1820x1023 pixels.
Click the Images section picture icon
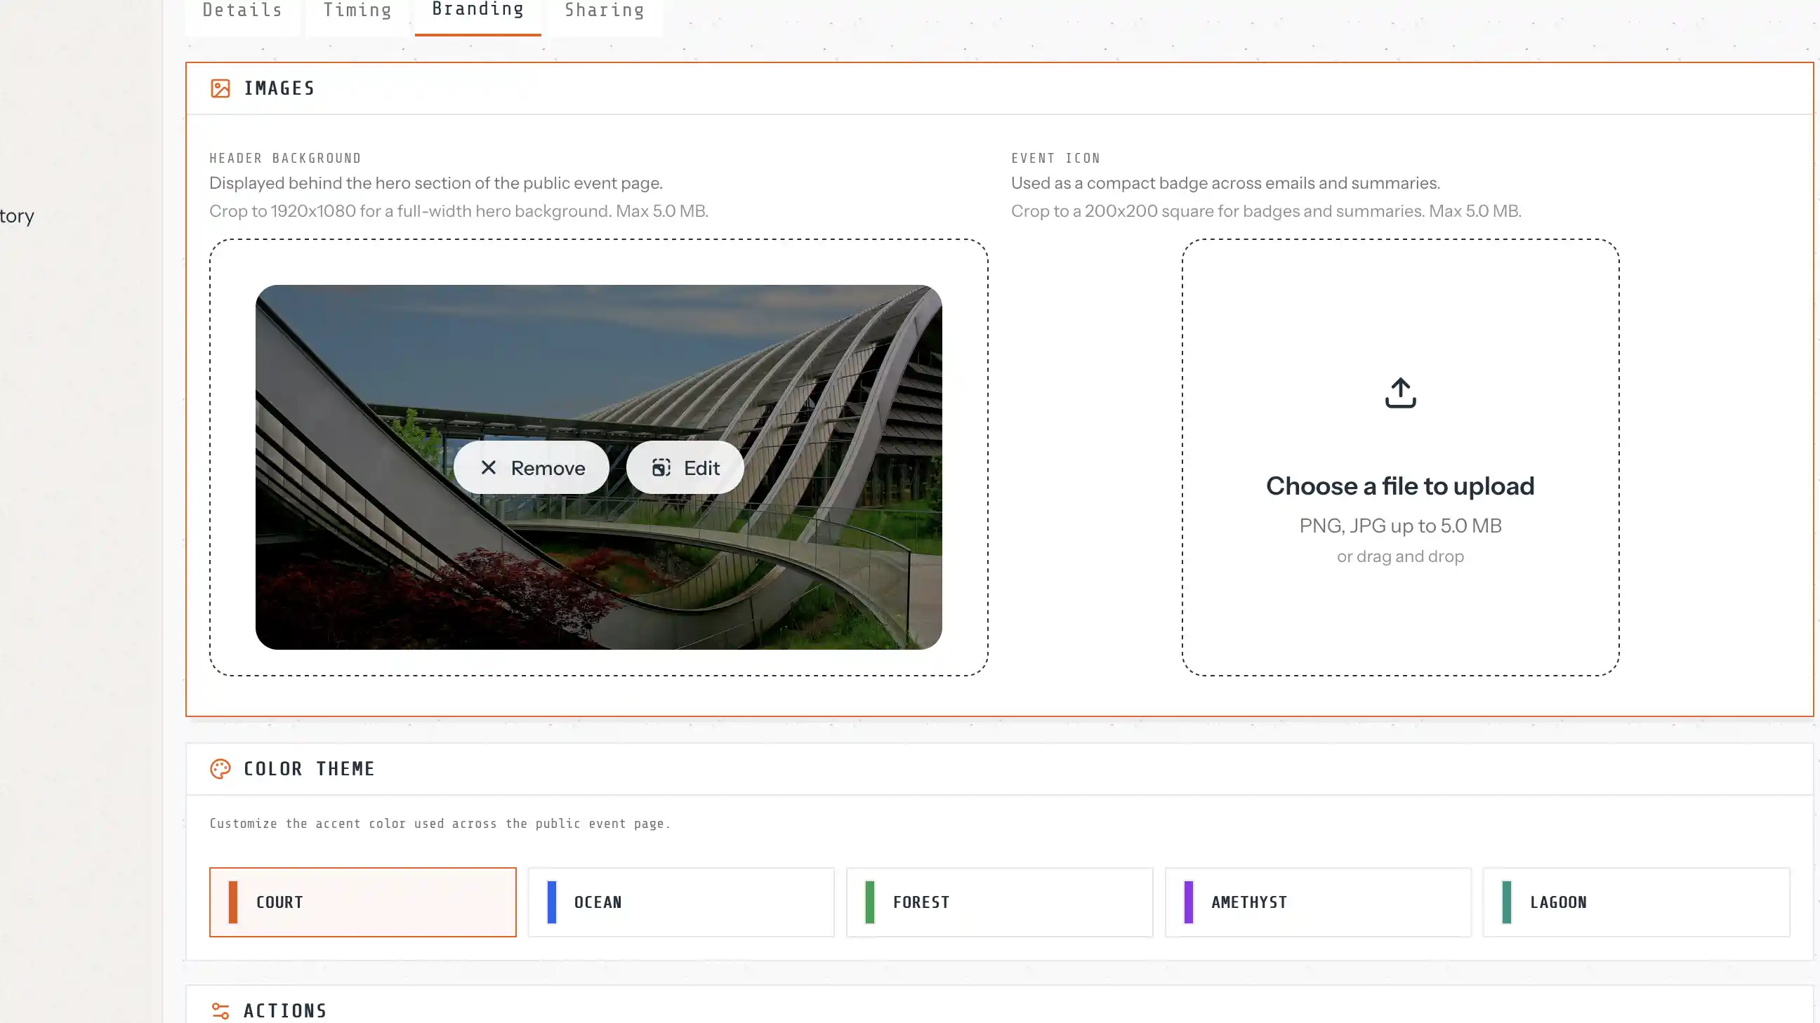(220, 88)
